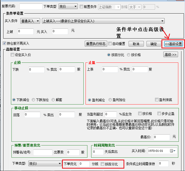Screen dimensions: 185x171
Task: Select the 解套 radio button
Action: coord(53,100)
